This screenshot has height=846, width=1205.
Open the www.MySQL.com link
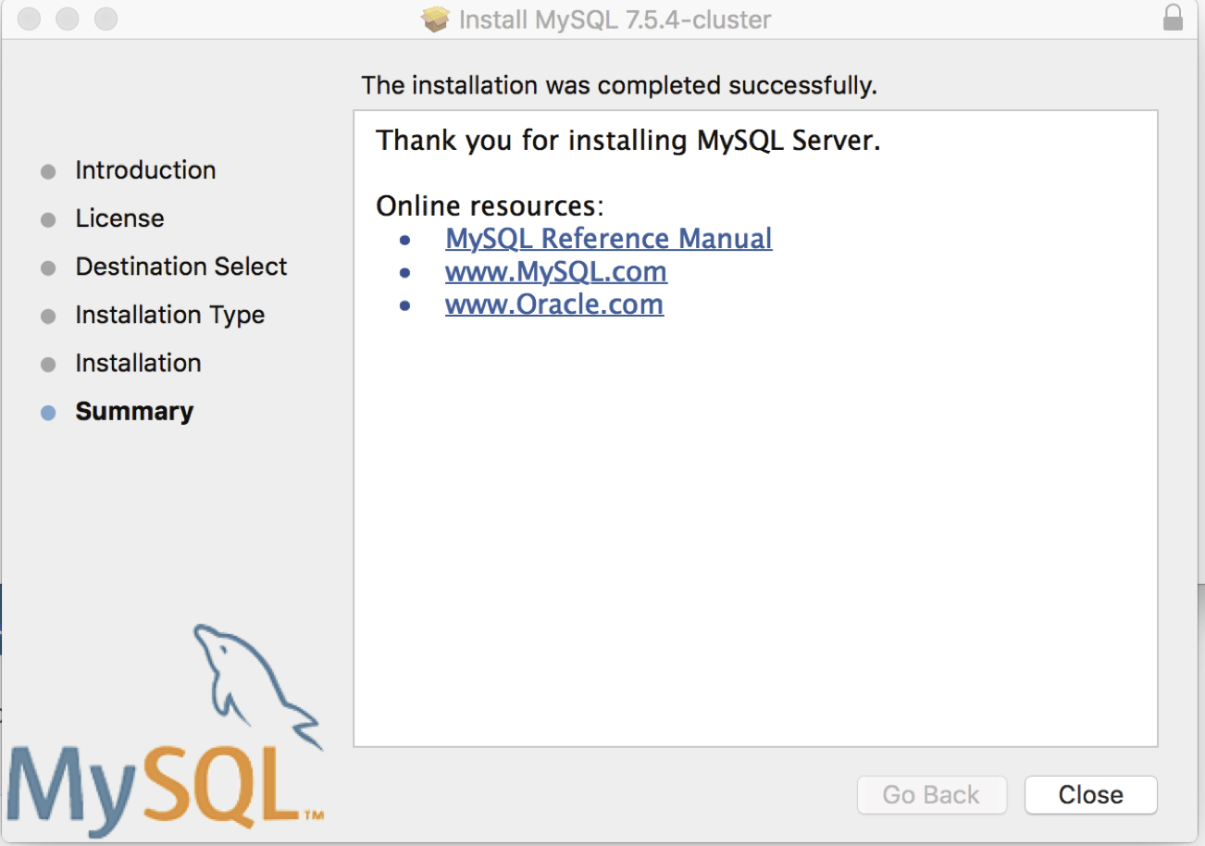click(x=555, y=271)
